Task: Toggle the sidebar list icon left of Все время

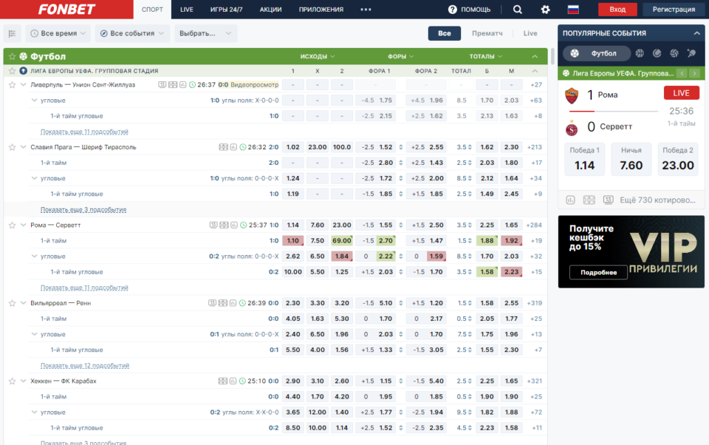Action: point(12,33)
